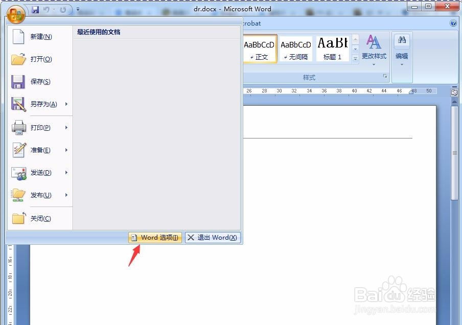
Task: Click the 关闭(C) folder icon
Action: [19, 218]
